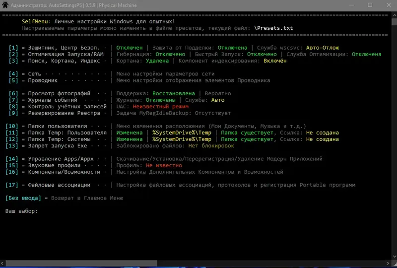Click menu item [1] Защитник, Центр Безоп.
The width and height of the screenshot is (397, 268).
click(54, 48)
